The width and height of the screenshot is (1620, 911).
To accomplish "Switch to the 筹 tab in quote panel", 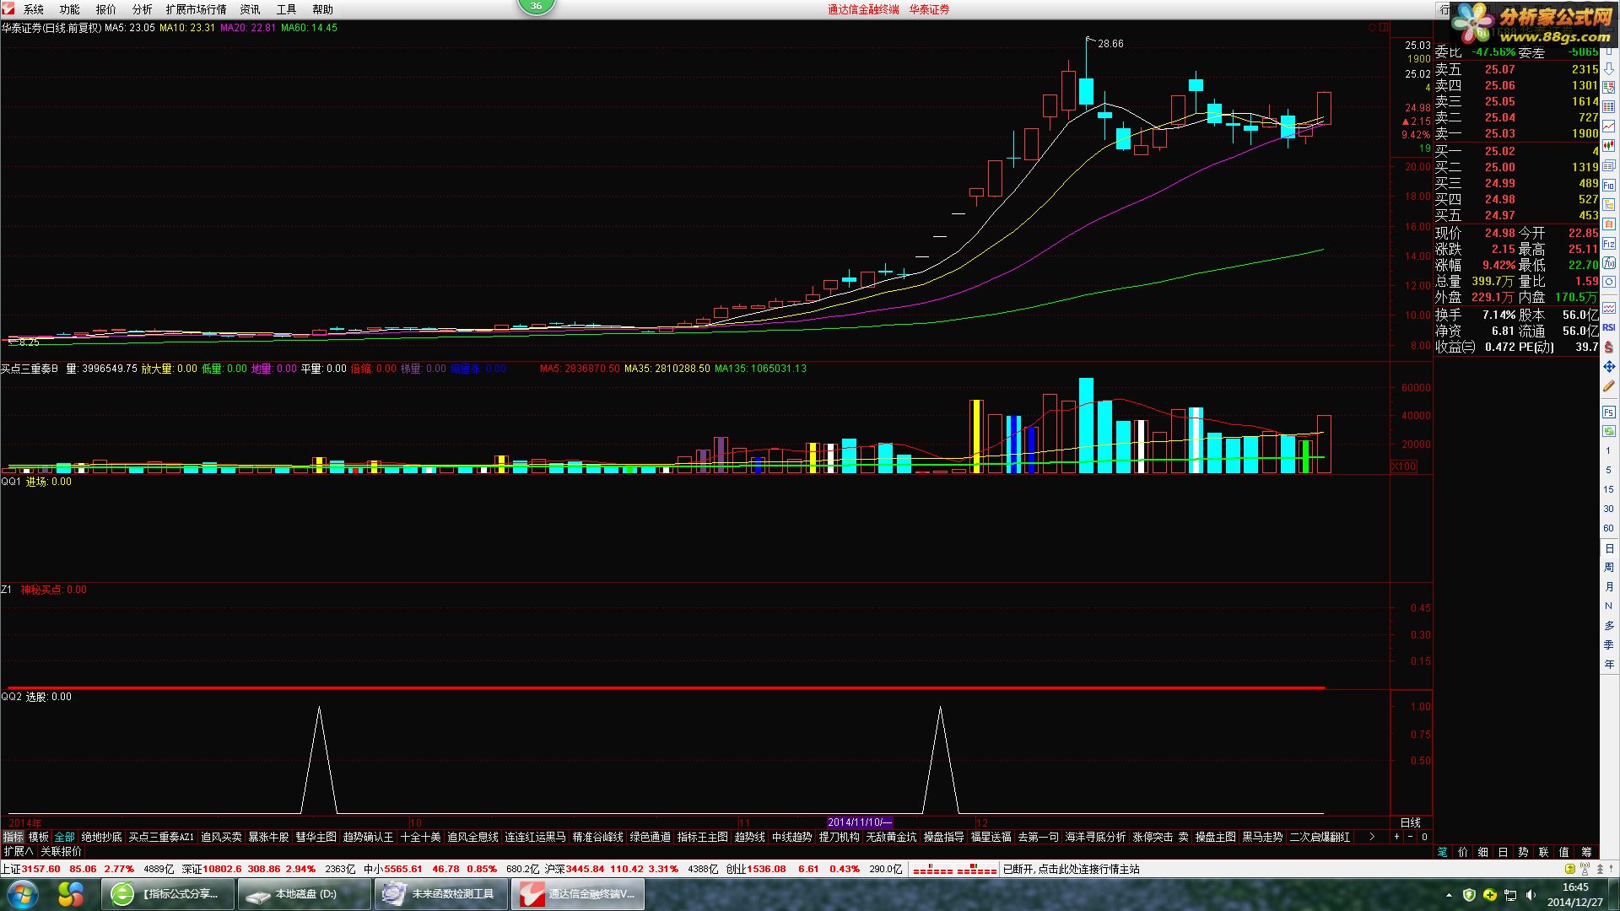I will [1586, 852].
